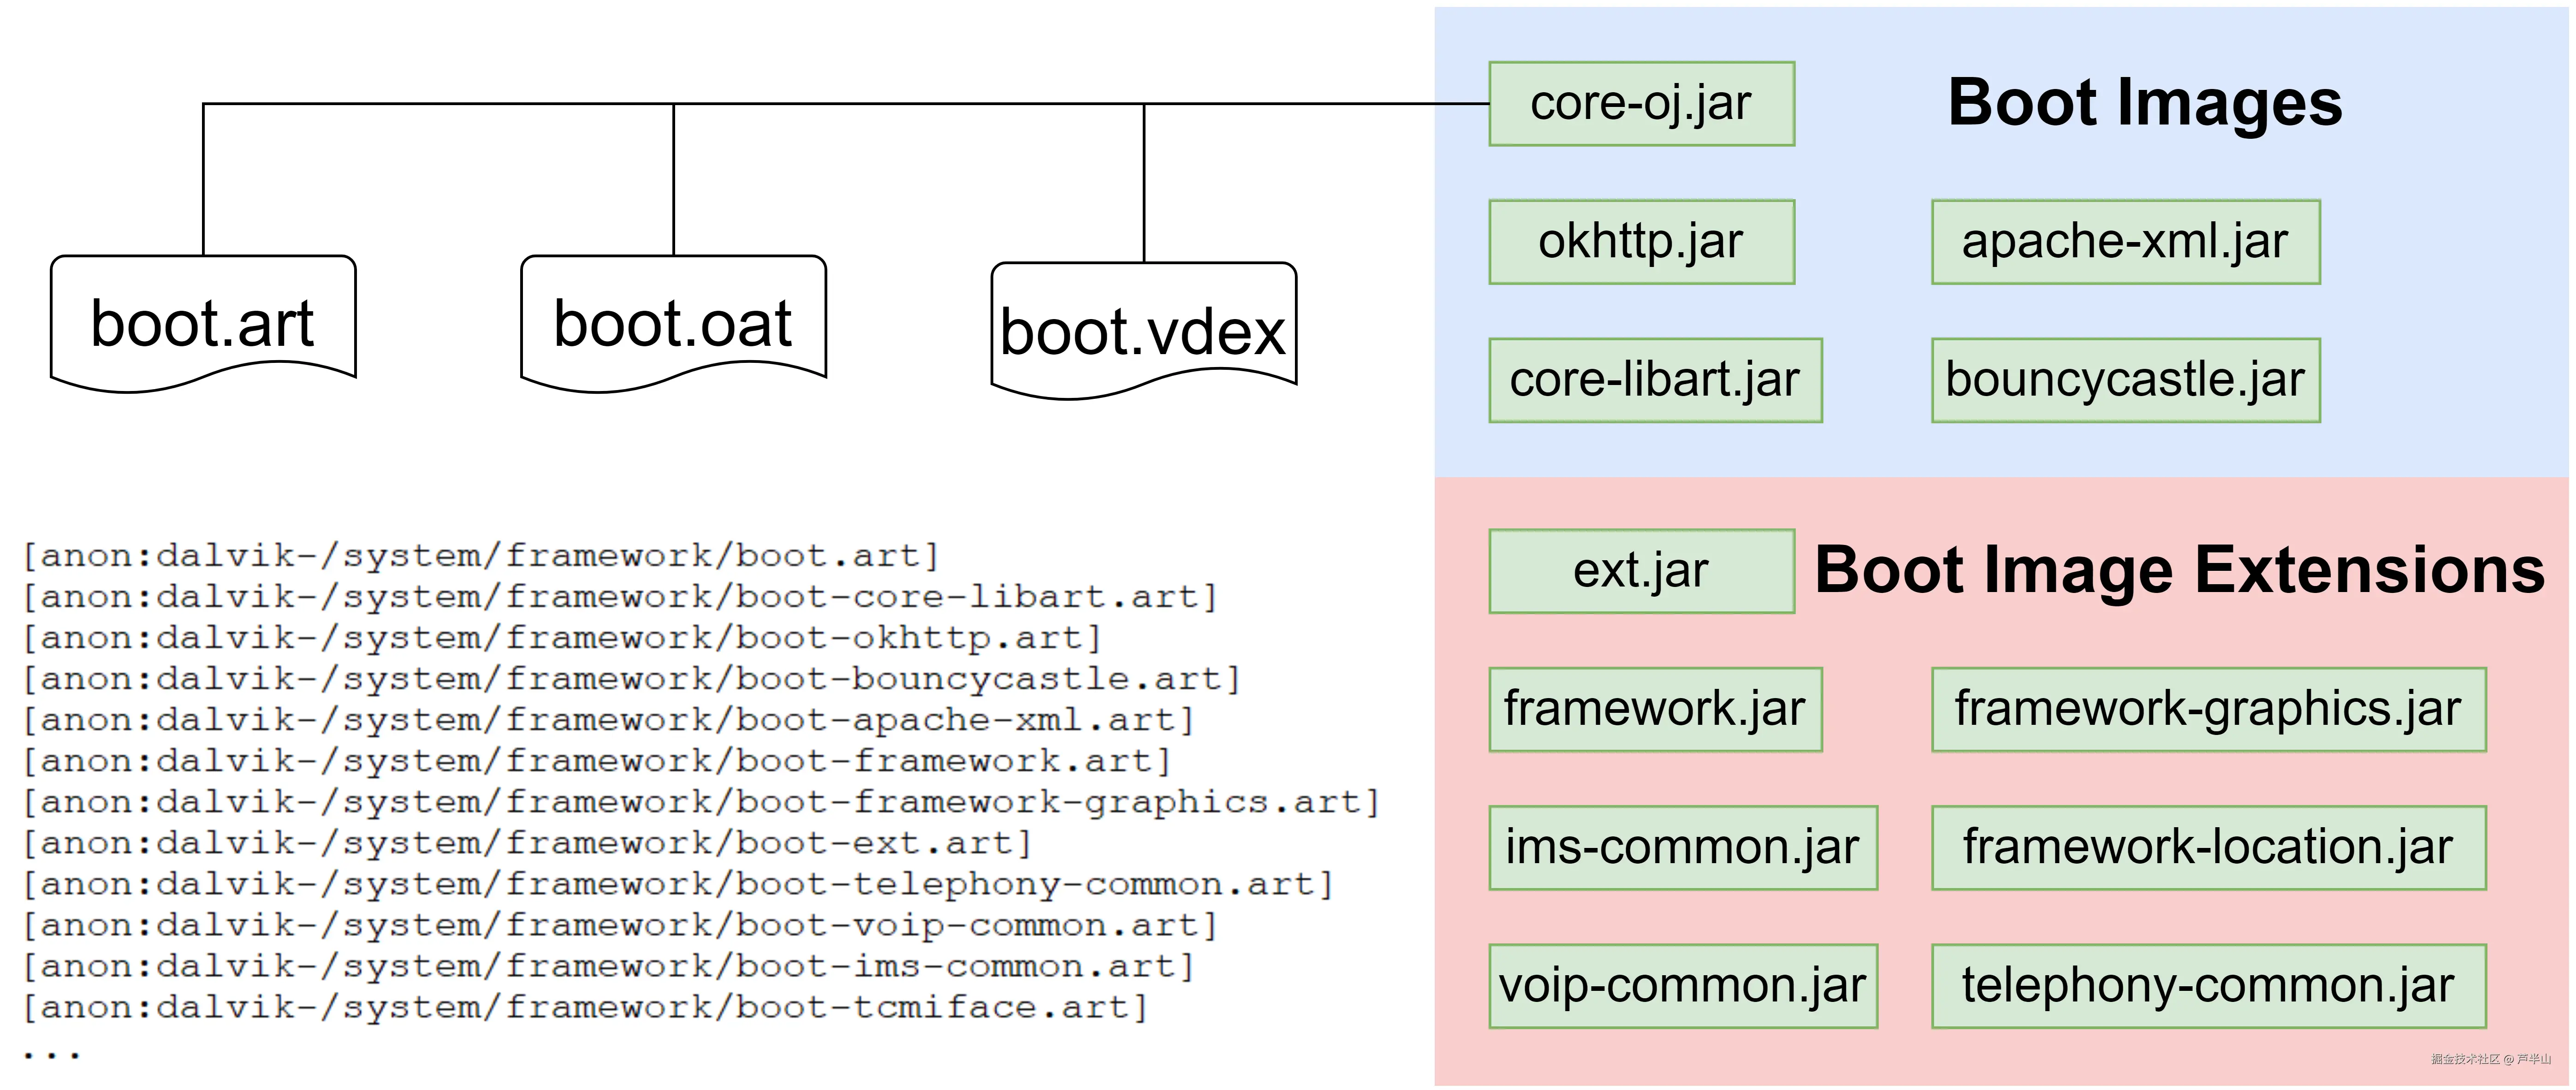Image resolution: width=2576 pixels, height=1090 pixels.
Task: Click the boot.vdex document shape
Action: click(x=1143, y=330)
